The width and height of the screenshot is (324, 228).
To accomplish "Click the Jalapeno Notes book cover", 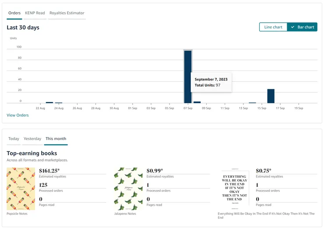I will pos(128,189).
